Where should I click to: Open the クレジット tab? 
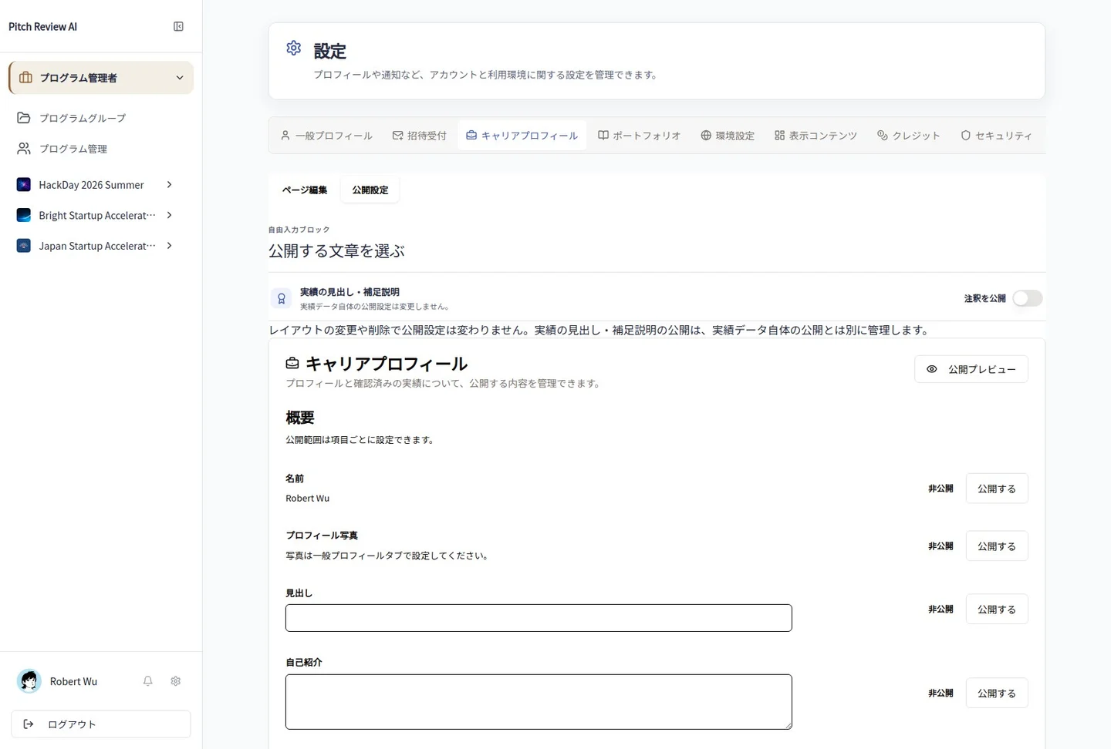pos(908,136)
